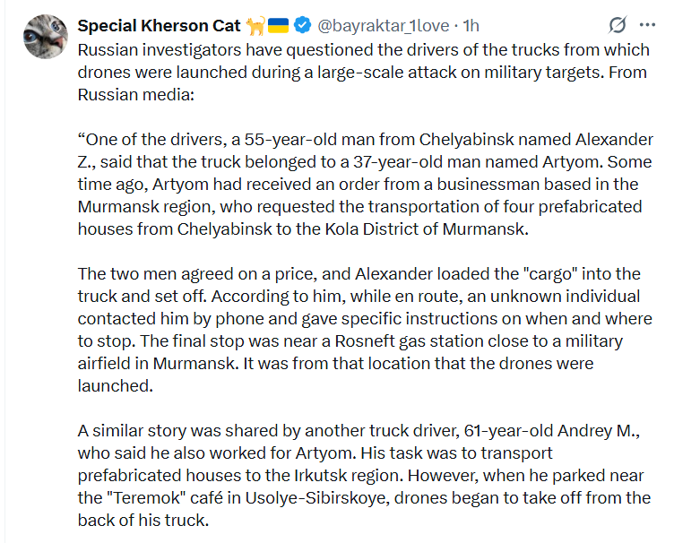Click the text "Kola District of Murmansk"
The height and width of the screenshot is (543, 674).
pos(426,229)
